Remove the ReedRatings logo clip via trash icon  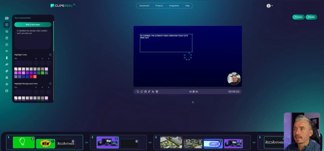pos(73,141)
